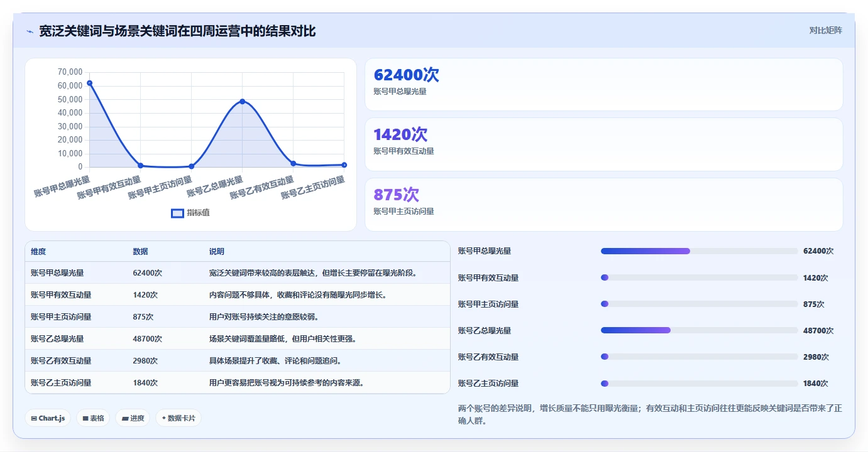Viewport: 868px width, 452px height.
Task: Click the 账号乙主页访问量 label in the progress list
Action: pyautogui.click(x=488, y=384)
